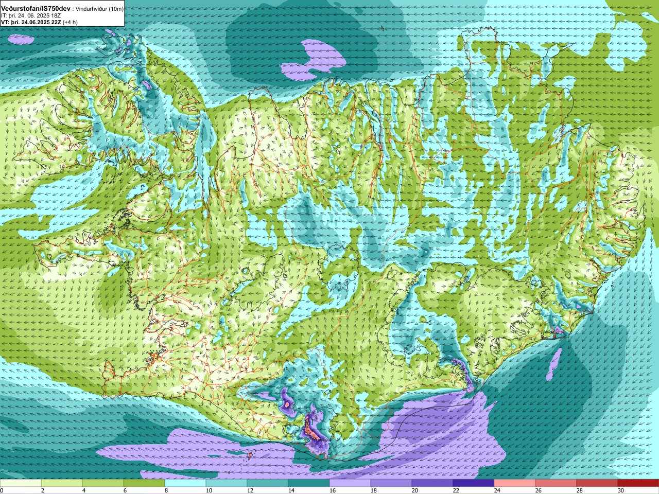The image size is (659, 494).
Task: Select the light lilac 16–18 legend swatch
Action: [x=350, y=483]
